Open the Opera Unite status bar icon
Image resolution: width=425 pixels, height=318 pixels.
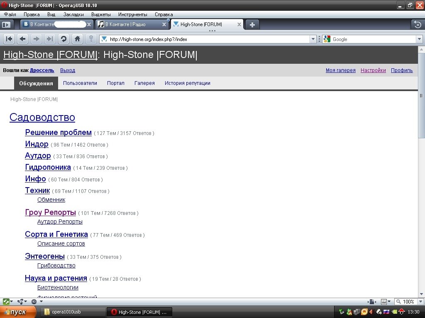point(20,301)
